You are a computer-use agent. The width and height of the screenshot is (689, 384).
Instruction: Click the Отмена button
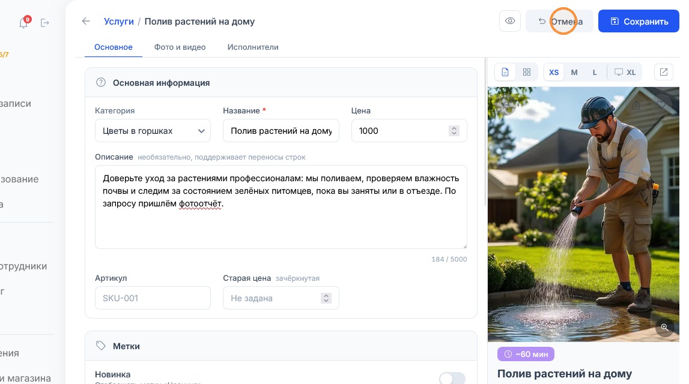coord(559,21)
